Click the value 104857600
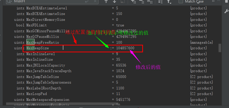 click(125, 48)
